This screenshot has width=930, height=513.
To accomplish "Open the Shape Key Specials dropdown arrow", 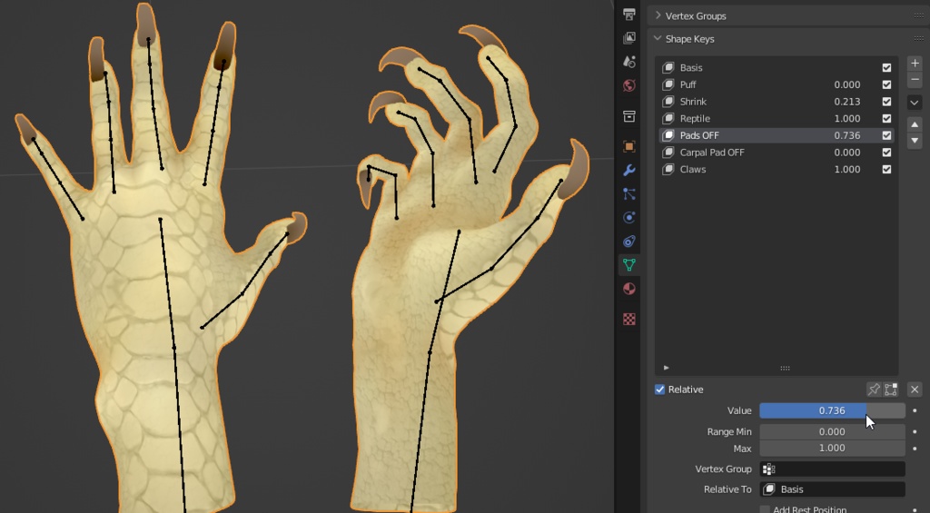I will pyautogui.click(x=915, y=102).
